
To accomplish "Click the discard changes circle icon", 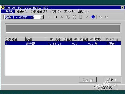I will click(x=106, y=17).
